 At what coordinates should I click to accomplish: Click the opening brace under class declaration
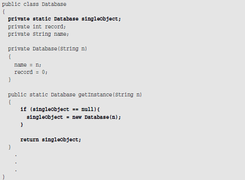pyautogui.click(x=3, y=12)
